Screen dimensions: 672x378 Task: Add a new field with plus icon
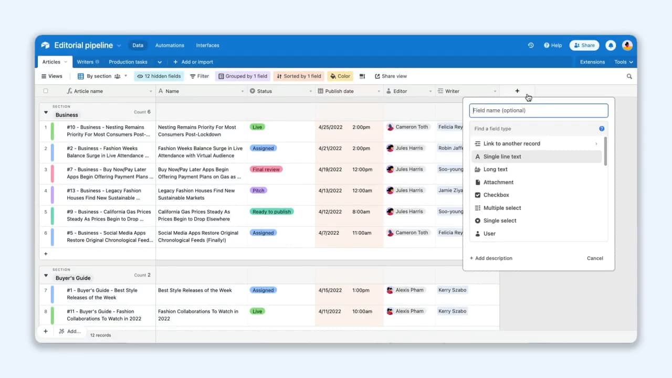point(517,91)
